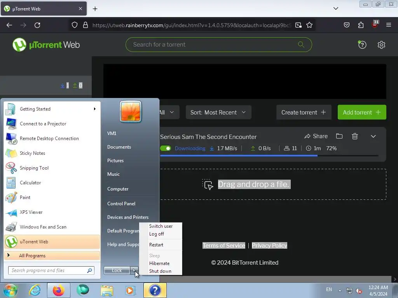Viewport: 398px width, 298px height.
Task: Open Windows Media Player taskbar icon
Action: 131,290
